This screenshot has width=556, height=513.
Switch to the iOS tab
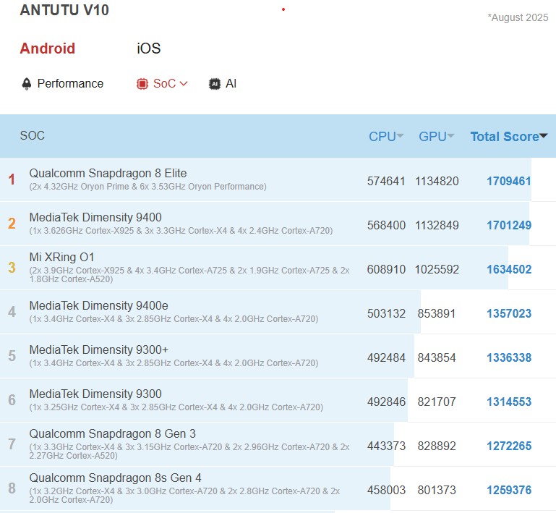click(x=148, y=48)
